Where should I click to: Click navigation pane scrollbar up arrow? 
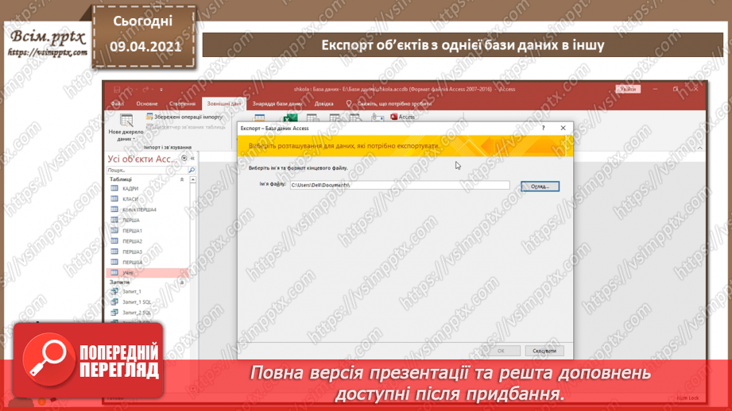click(193, 179)
